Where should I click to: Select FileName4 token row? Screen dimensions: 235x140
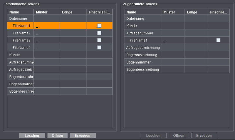pyautogui.click(x=21, y=48)
